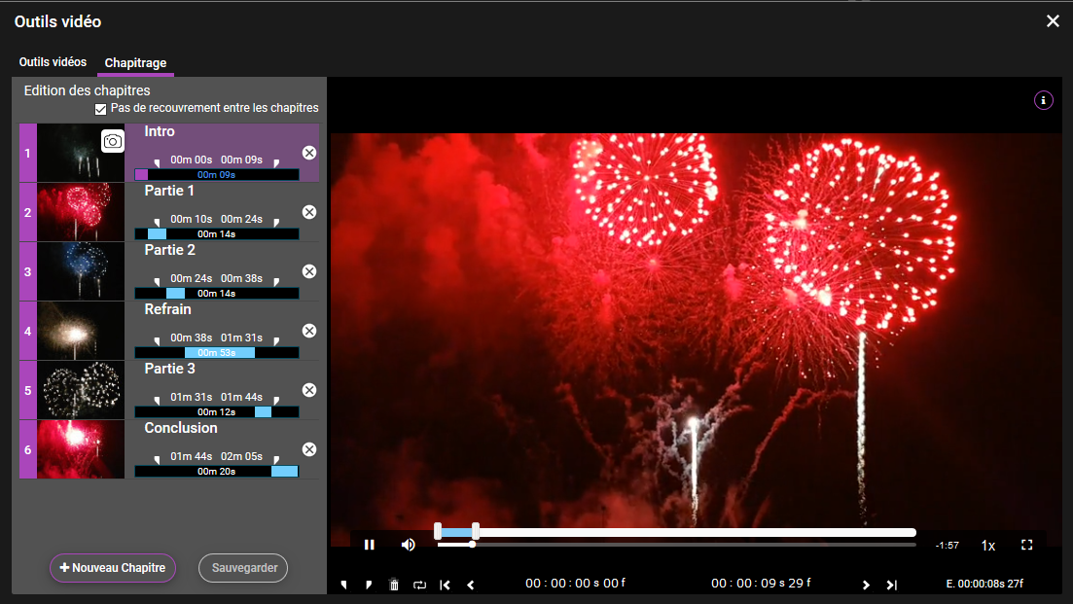Uncheck 'Pas de recouvrement entre les chapitres'
This screenshot has height=604, width=1073.
[101, 109]
